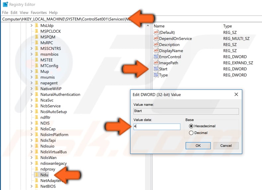
Task: Select the Decimal base option
Action: 191,133
